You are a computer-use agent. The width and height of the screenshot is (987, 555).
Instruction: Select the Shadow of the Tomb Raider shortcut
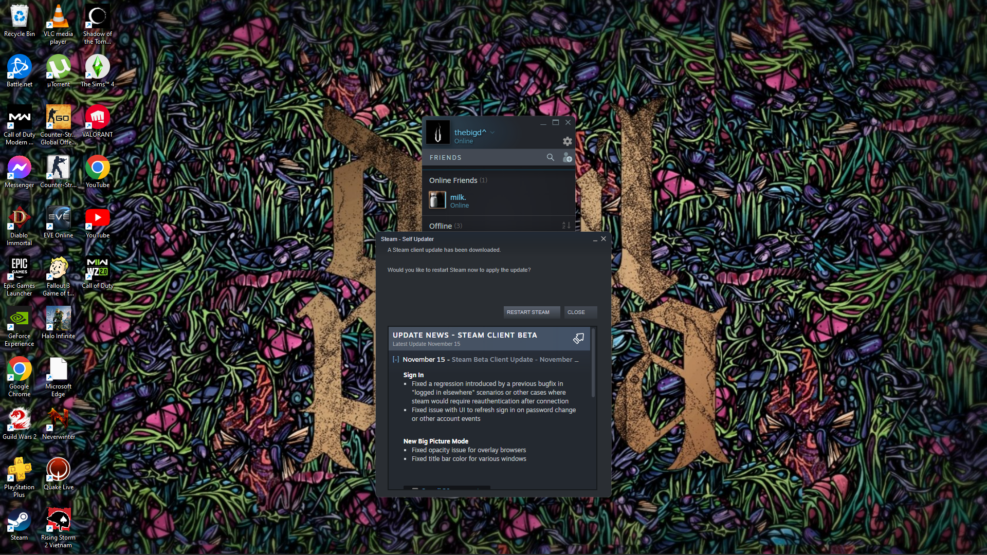97,24
